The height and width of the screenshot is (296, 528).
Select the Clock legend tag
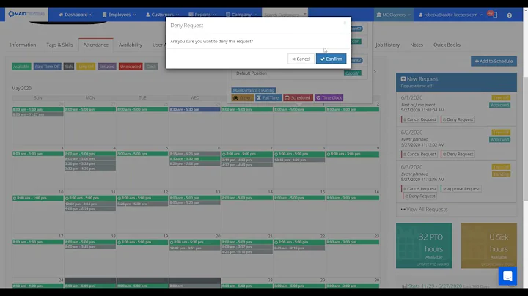pyautogui.click(x=151, y=67)
